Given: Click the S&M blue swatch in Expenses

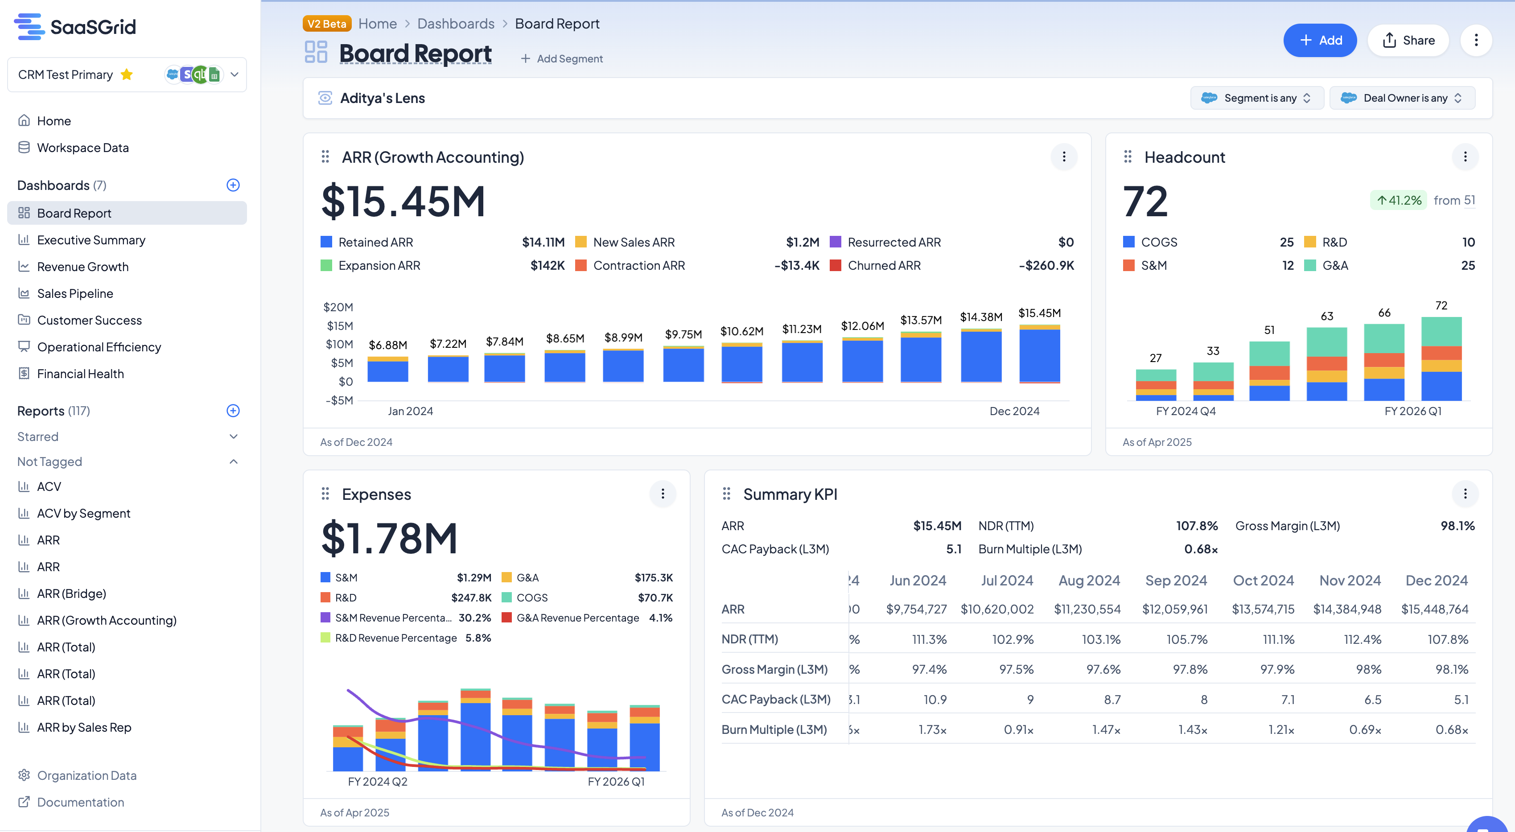Looking at the screenshot, I should (325, 577).
